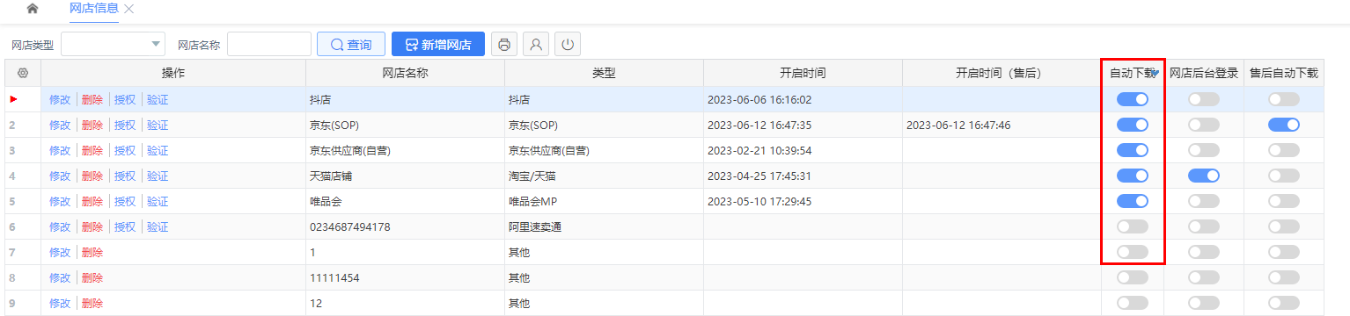Click the 网店后台登录 column header

click(x=1204, y=74)
